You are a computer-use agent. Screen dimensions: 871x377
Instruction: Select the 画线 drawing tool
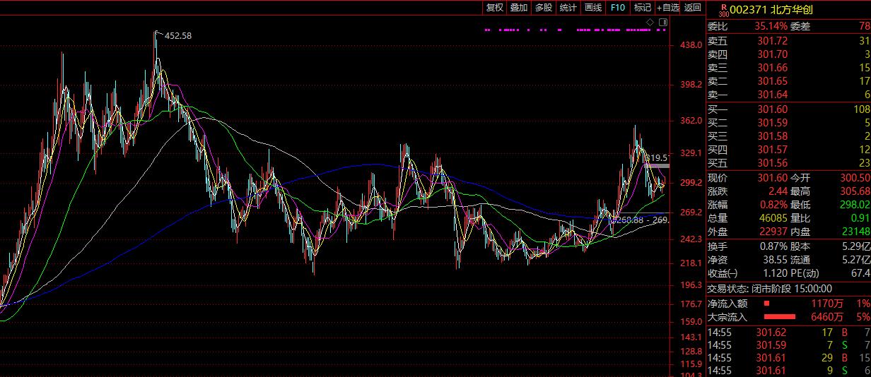[592, 8]
